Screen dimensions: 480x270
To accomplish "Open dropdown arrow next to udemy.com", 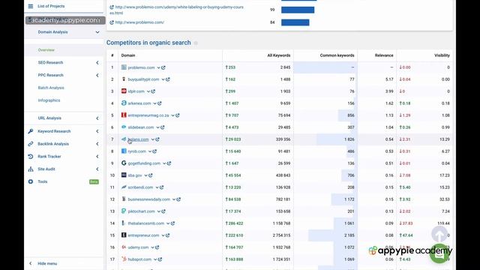I will click(152, 247).
